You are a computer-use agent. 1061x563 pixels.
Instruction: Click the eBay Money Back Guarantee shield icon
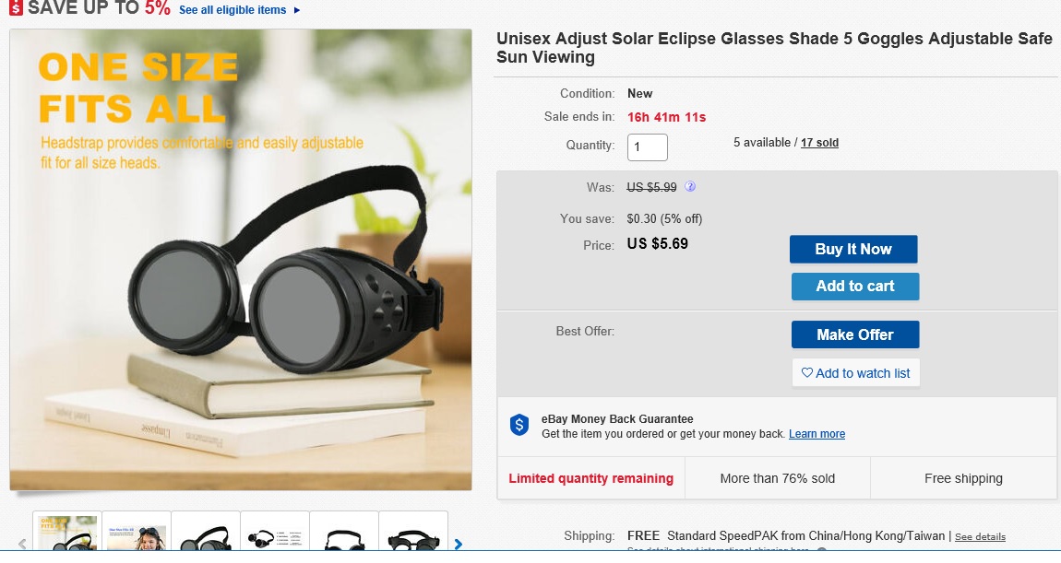519,426
